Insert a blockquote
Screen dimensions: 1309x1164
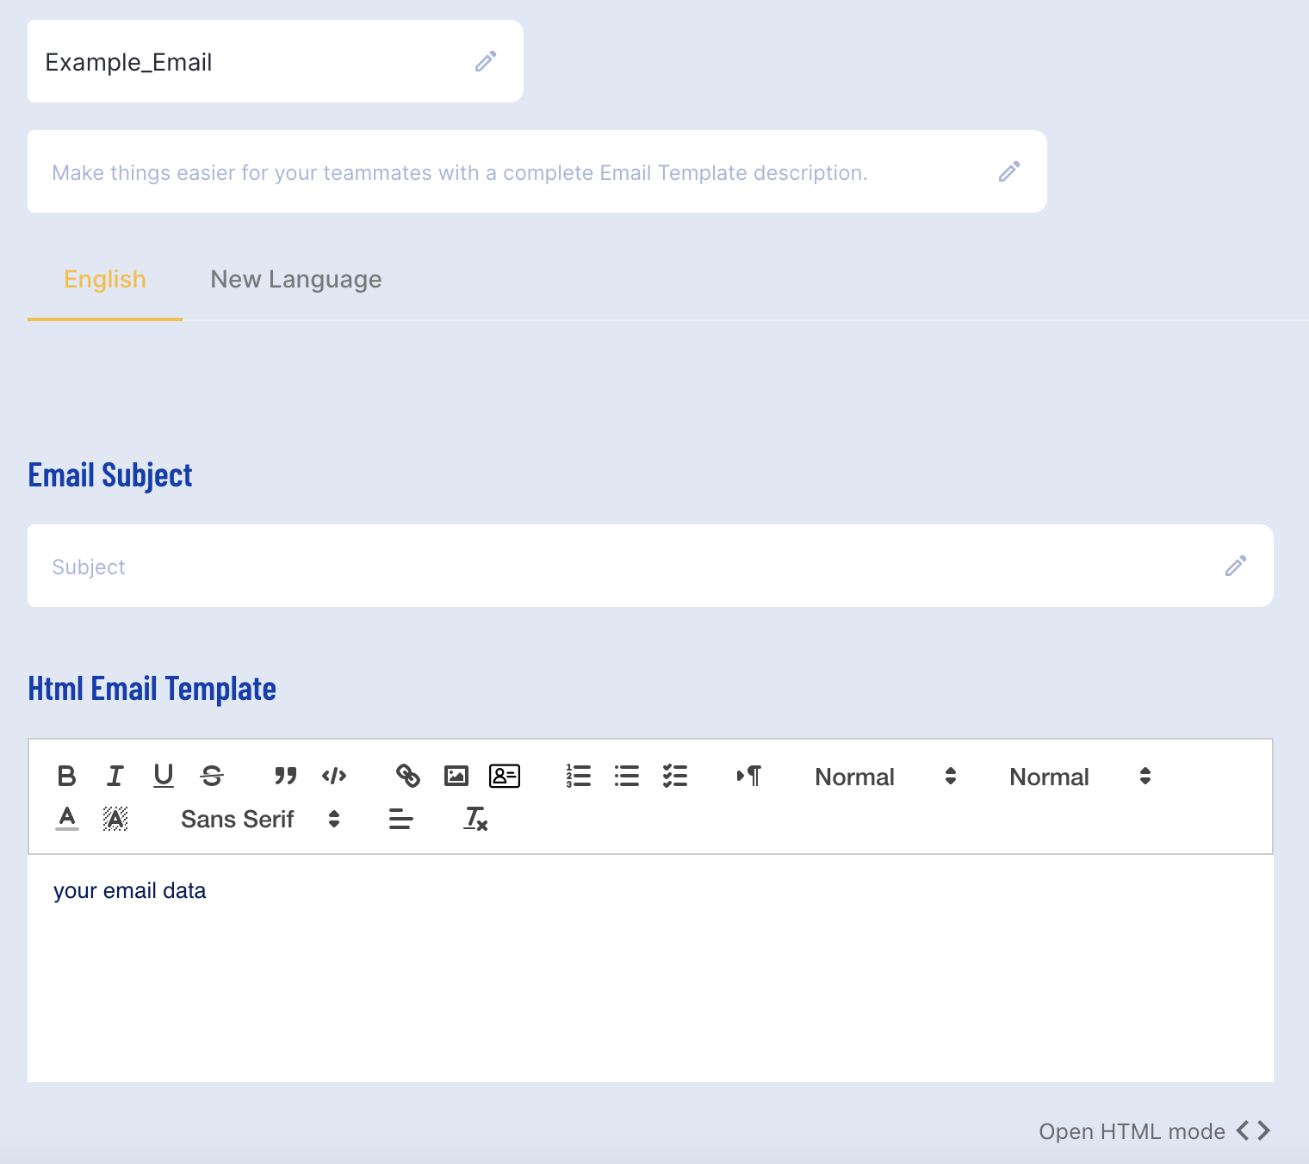(x=285, y=776)
